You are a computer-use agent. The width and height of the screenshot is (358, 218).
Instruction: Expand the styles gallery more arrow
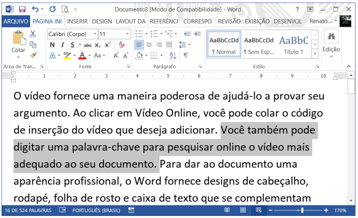315,54
